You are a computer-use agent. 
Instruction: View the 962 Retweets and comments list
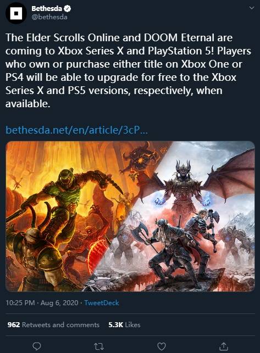pyautogui.click(x=53, y=324)
